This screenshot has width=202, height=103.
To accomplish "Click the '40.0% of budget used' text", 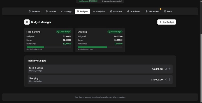I will (x=34, y=49).
